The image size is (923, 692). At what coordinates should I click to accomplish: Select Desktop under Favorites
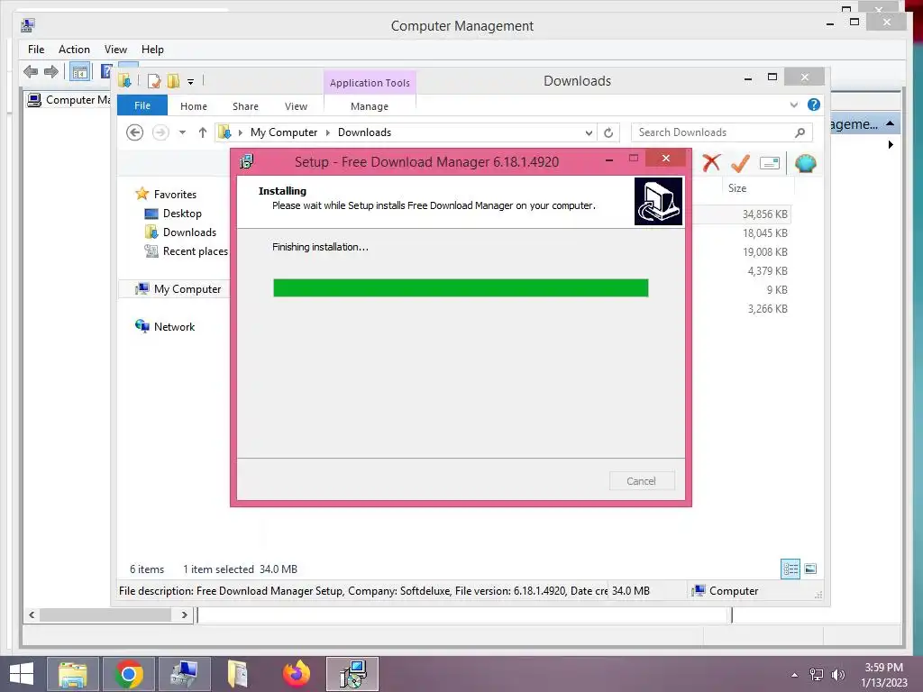[x=182, y=213]
